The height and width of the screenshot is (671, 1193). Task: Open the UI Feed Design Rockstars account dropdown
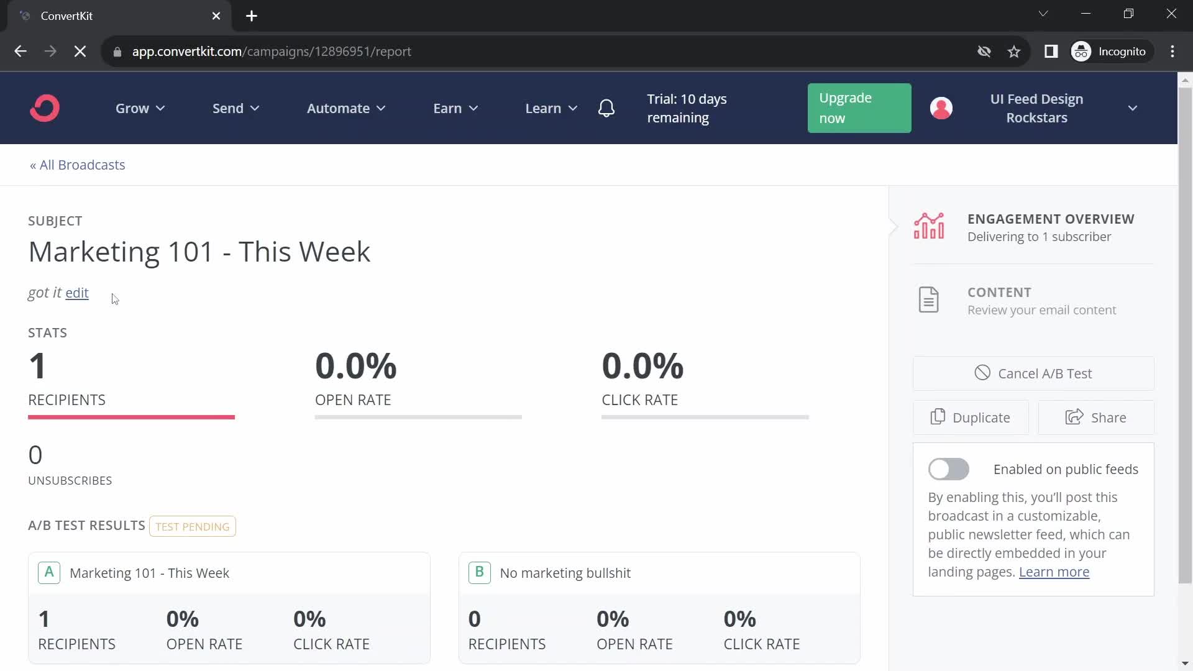[x=1063, y=108]
